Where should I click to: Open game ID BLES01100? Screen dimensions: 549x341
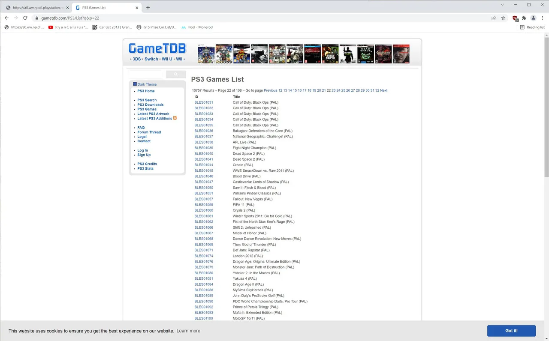coord(204,319)
